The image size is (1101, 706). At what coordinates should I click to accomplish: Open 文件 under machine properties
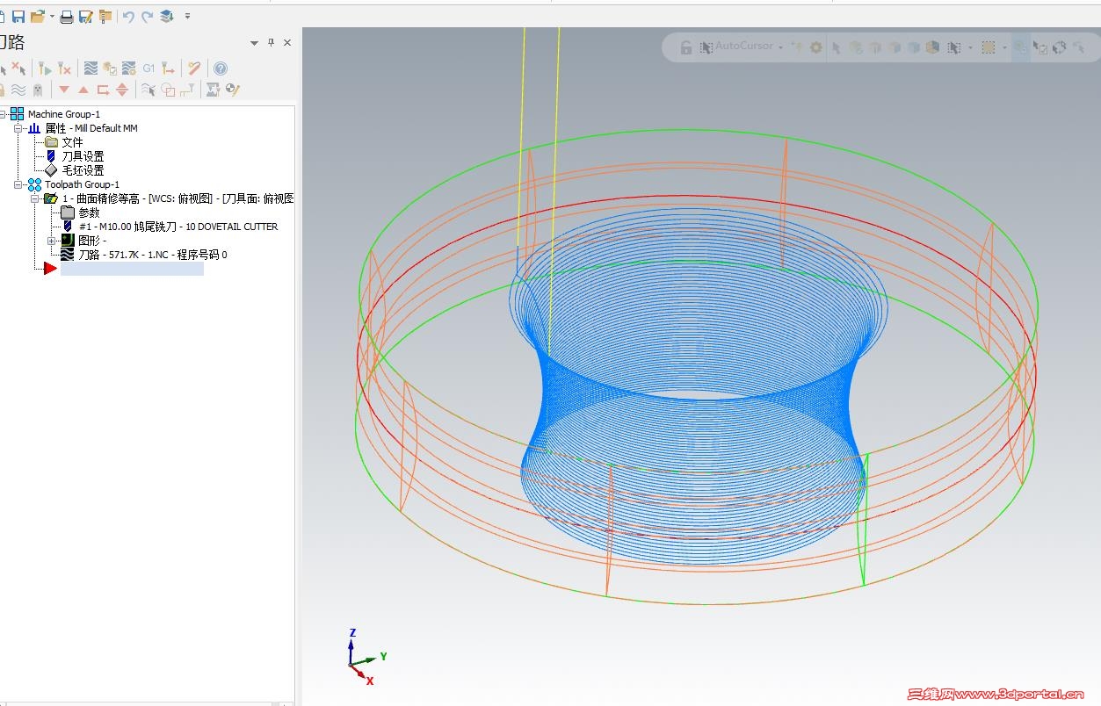click(72, 142)
